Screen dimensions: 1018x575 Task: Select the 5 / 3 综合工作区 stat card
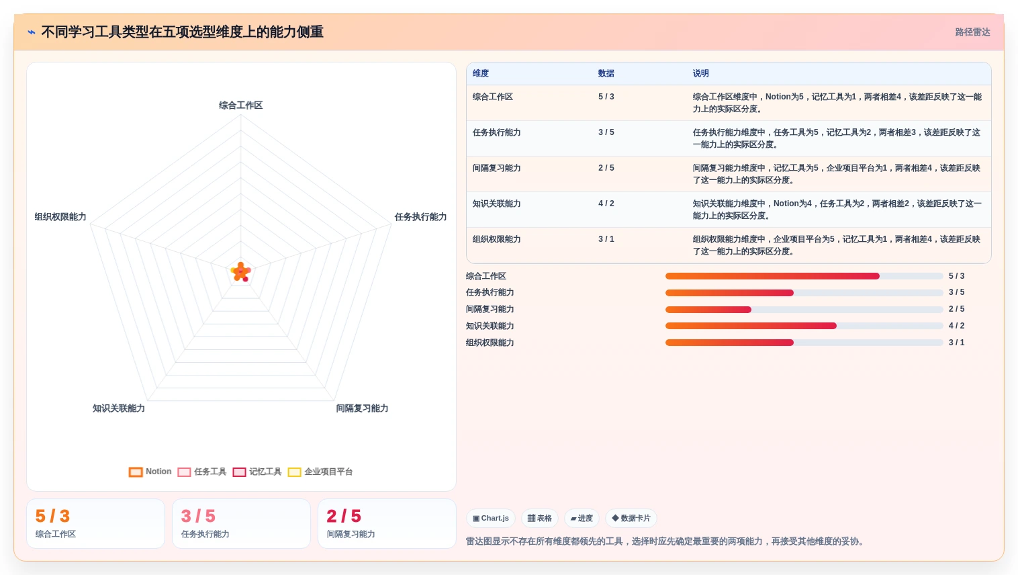point(95,523)
